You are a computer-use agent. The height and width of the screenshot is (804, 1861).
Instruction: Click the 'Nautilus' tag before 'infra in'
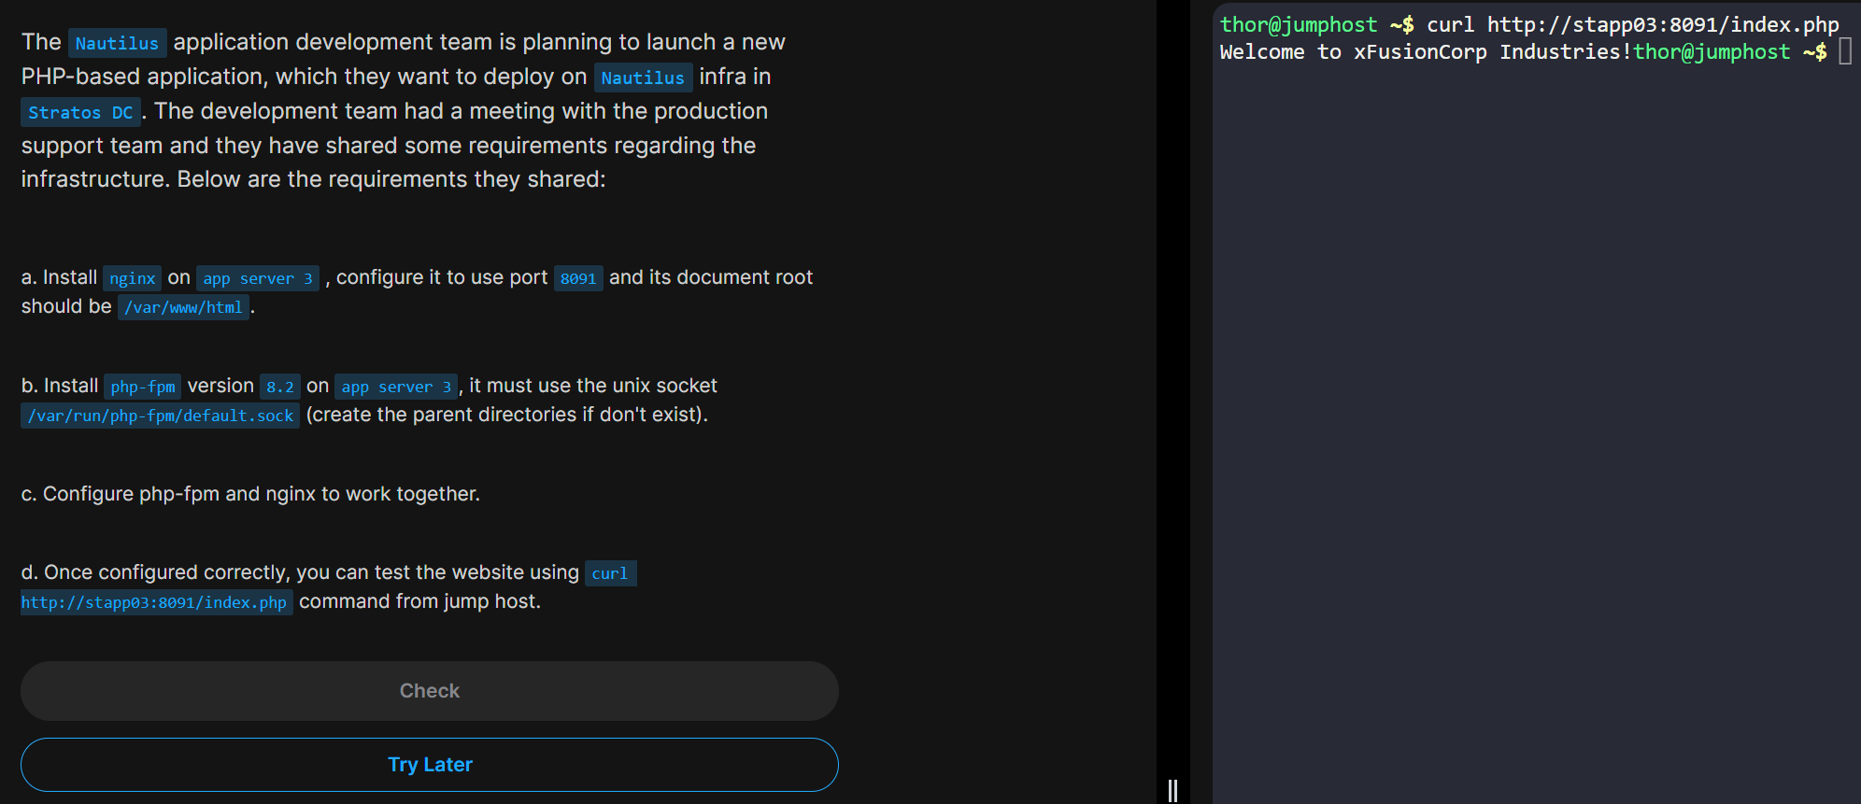(643, 78)
